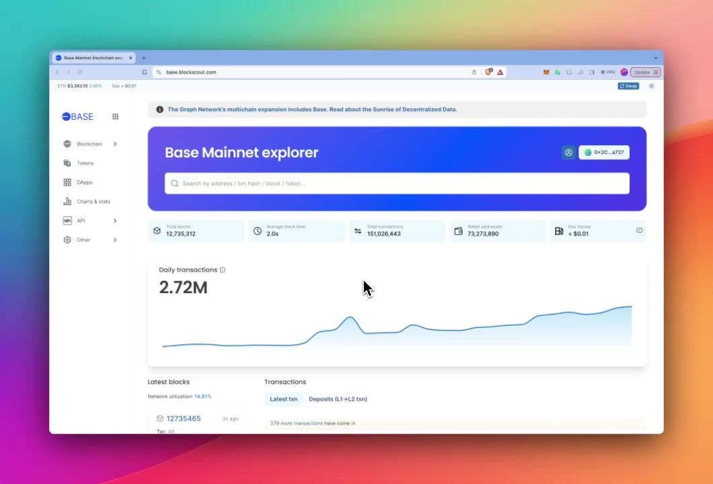Screen dimensions: 713x484
Task: Click the Blockchain globe icon
Action: tap(67, 144)
